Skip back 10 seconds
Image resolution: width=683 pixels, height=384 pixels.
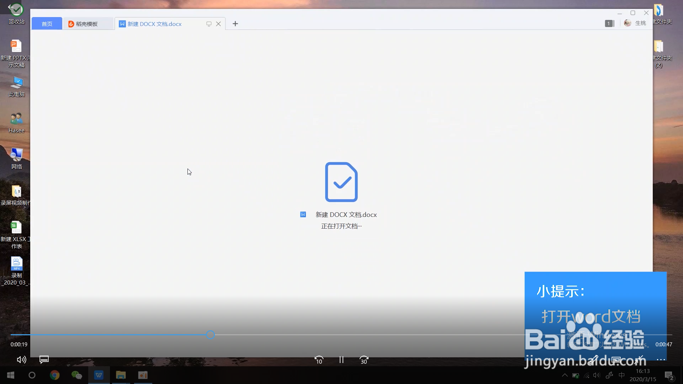(x=319, y=360)
